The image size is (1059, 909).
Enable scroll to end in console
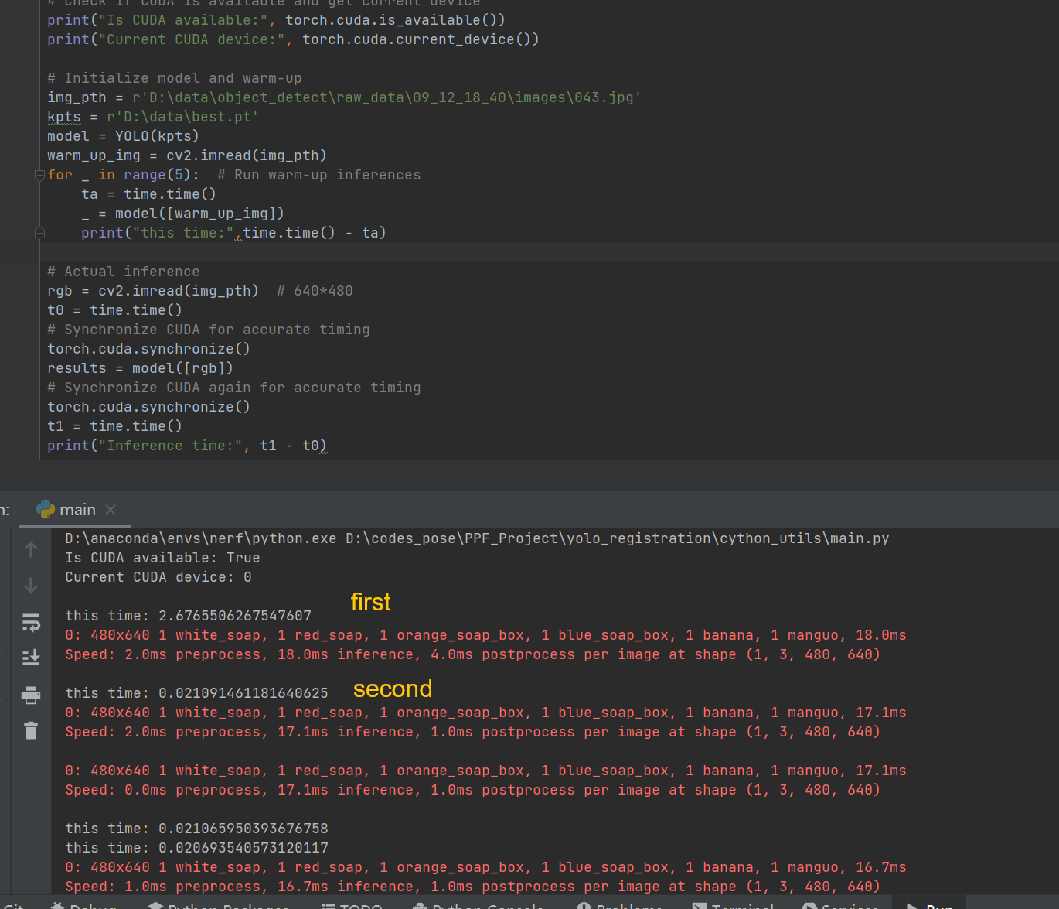click(31, 657)
